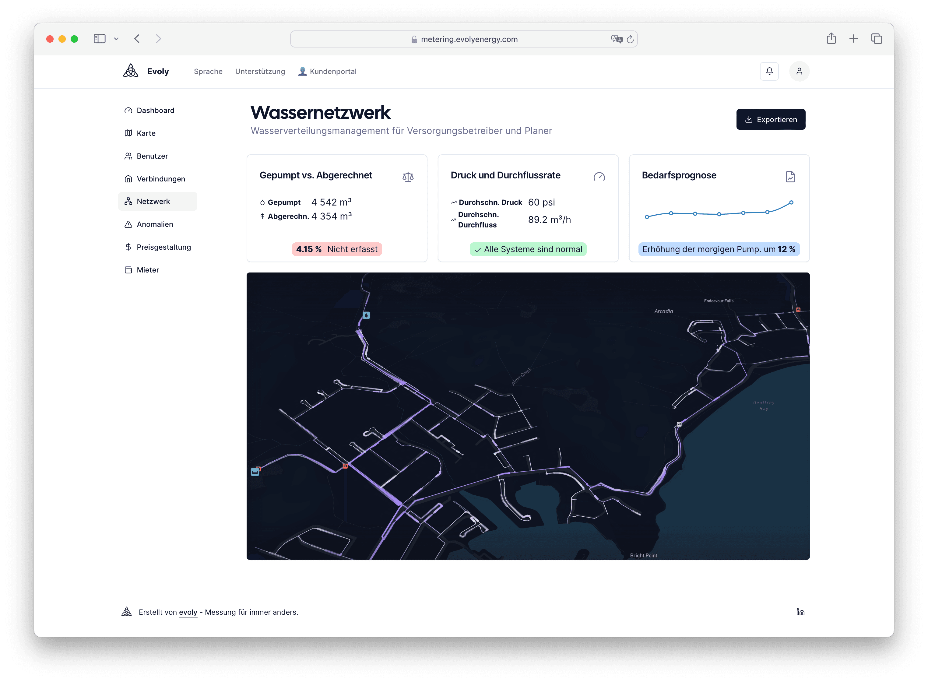Open the LinkedIn icon in footer

pyautogui.click(x=800, y=612)
